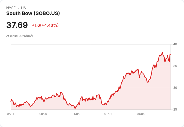
Task: Click the 40 y-axis price label
Action: pyautogui.click(x=175, y=44)
